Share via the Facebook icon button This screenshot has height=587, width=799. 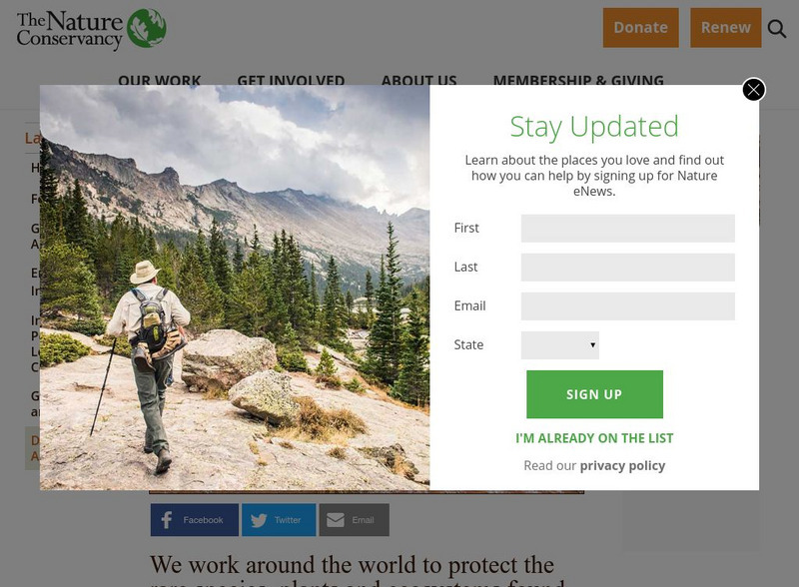194,520
